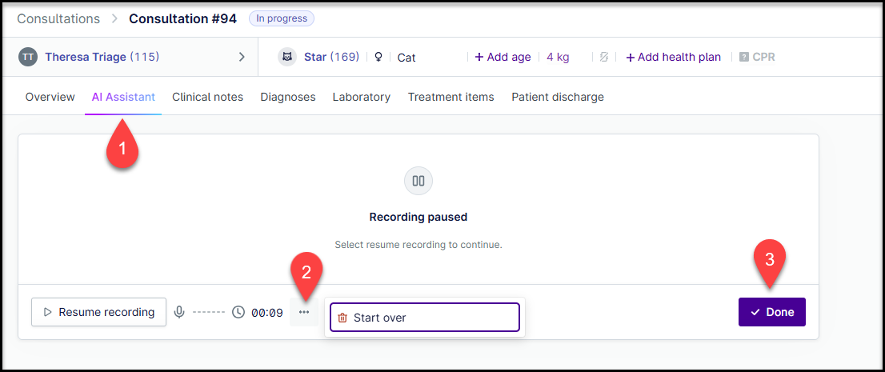Click the Cat species label

406,58
